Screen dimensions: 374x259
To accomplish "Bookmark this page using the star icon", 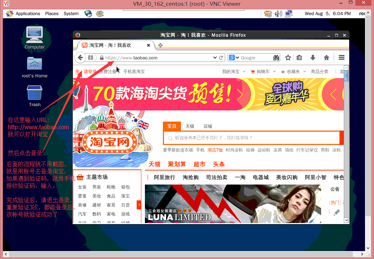I will (288, 58).
